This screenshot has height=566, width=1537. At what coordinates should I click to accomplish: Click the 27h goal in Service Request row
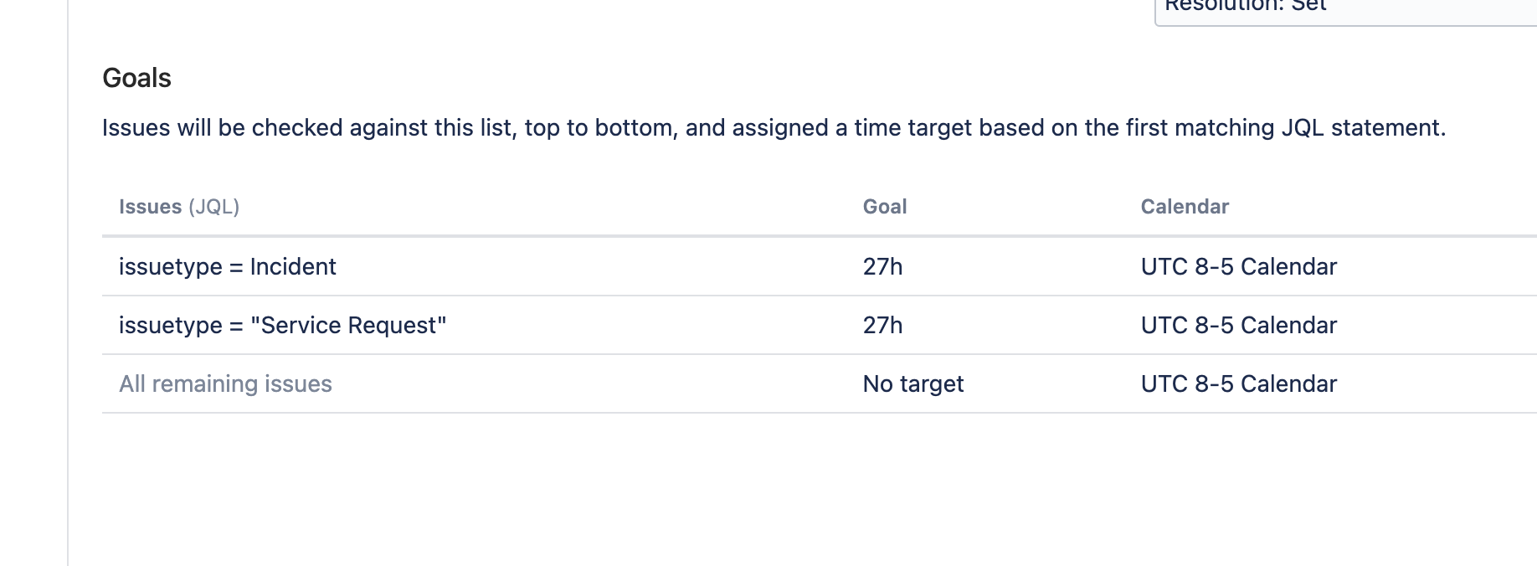(x=882, y=325)
